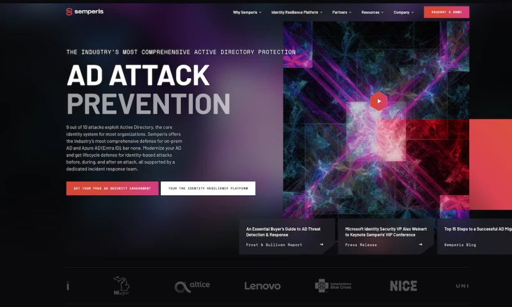
Task: Expand Identity Resilience Platform dropdown
Action: (296, 12)
